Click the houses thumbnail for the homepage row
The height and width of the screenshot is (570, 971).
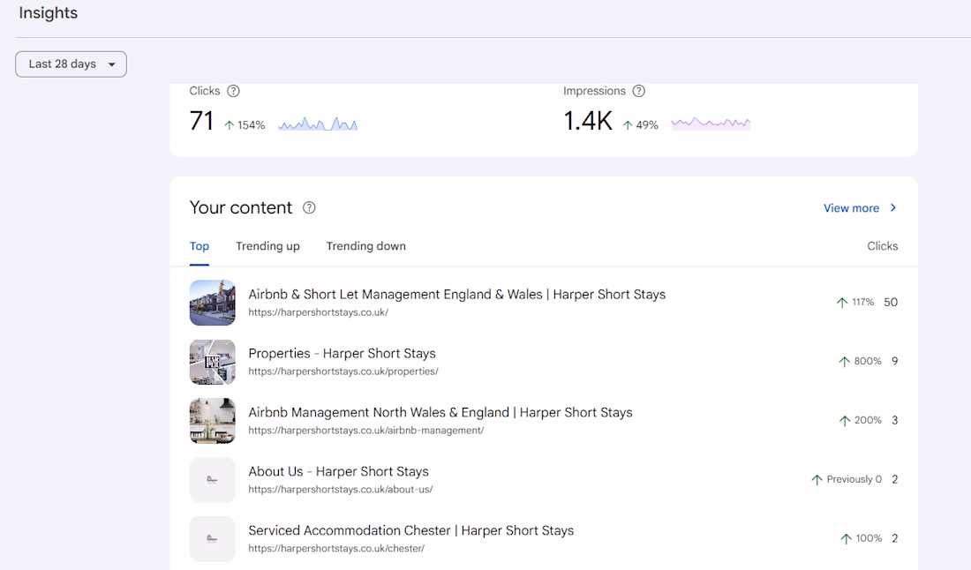coord(213,303)
